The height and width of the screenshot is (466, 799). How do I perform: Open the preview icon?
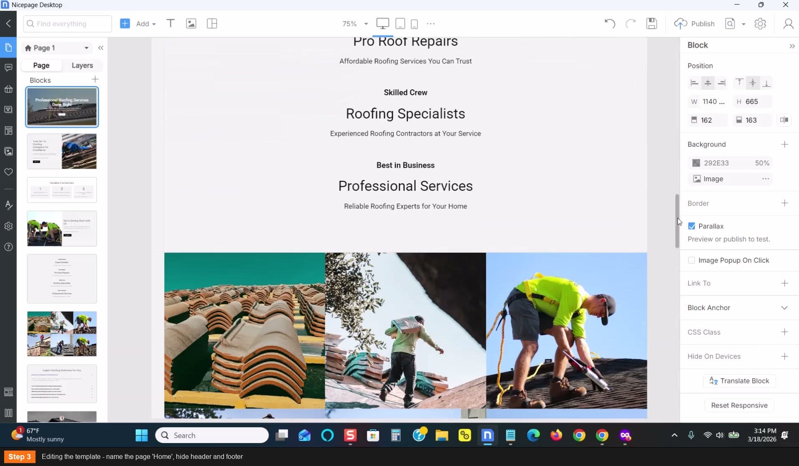730,24
